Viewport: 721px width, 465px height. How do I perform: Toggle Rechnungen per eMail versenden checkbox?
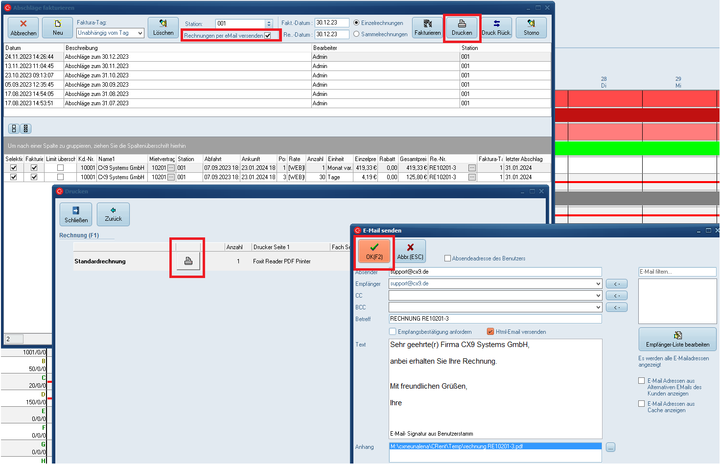[x=268, y=36]
